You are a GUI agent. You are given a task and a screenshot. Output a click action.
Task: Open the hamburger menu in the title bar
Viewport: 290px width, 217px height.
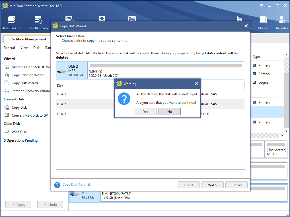pos(262,6)
